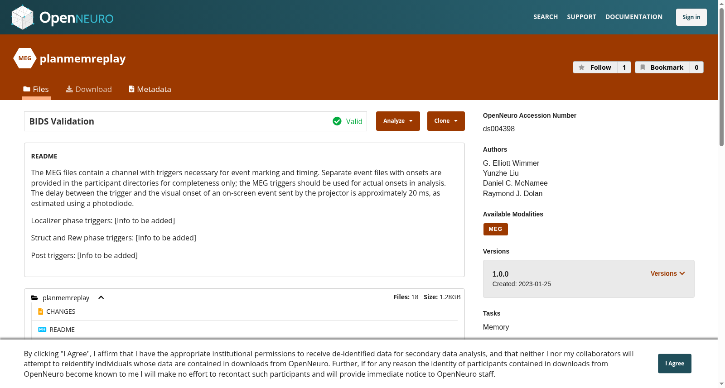Screen dimensions: 725x388
Task: Open the Metadata tab
Action: (150, 89)
